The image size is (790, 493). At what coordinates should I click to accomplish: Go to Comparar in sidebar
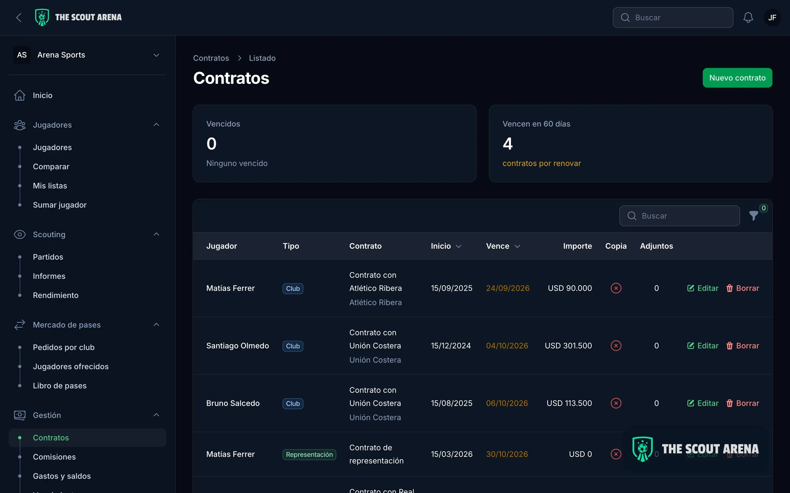(51, 167)
